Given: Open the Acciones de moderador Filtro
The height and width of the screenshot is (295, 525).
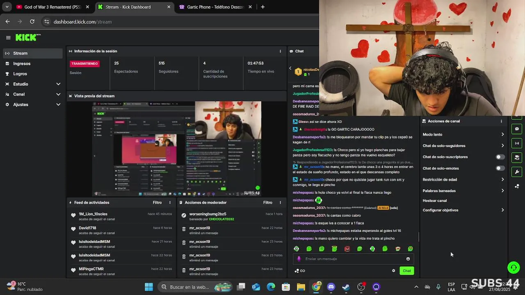Looking at the screenshot, I should coord(268,202).
